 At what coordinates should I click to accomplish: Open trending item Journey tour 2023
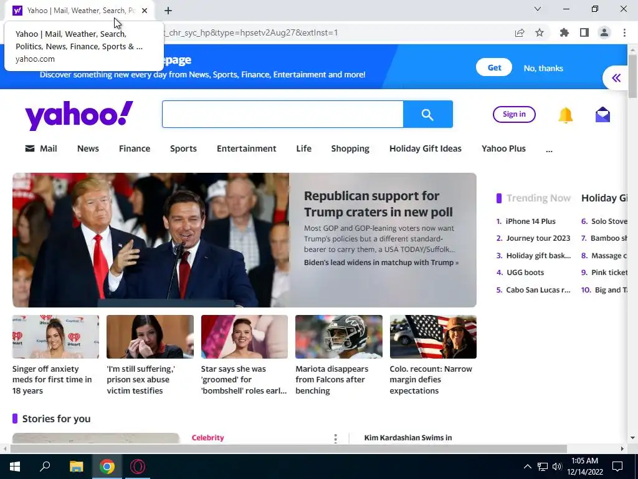pyautogui.click(x=538, y=238)
